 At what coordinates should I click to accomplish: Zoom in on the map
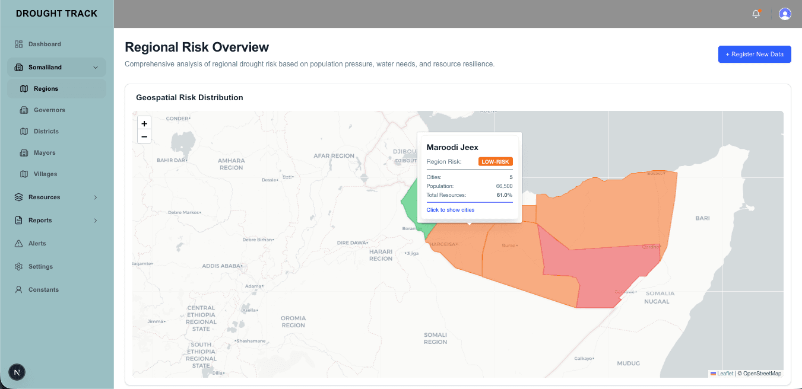[x=144, y=123]
